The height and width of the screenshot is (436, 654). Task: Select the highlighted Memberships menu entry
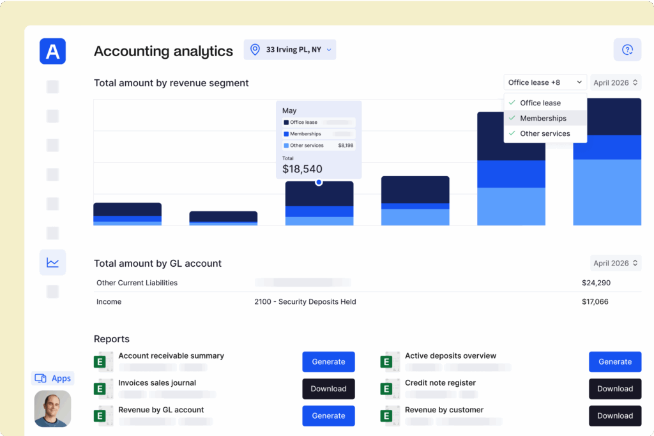coord(544,118)
